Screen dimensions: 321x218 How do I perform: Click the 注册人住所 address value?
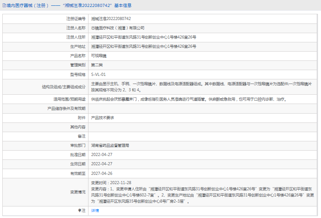tap(144, 37)
